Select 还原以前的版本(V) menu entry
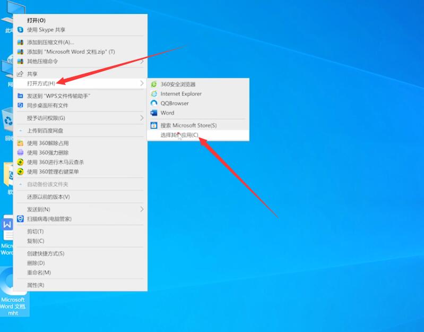This screenshot has height=332, width=424. [x=80, y=197]
